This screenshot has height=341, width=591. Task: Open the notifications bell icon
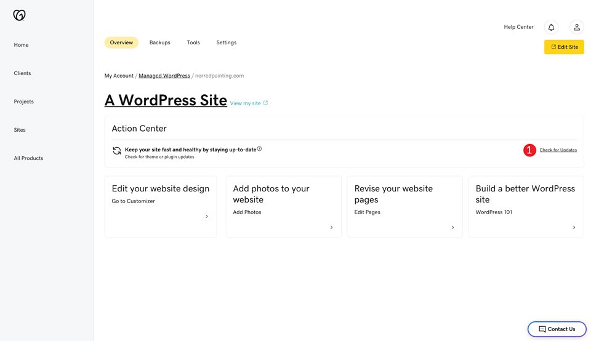(551, 27)
